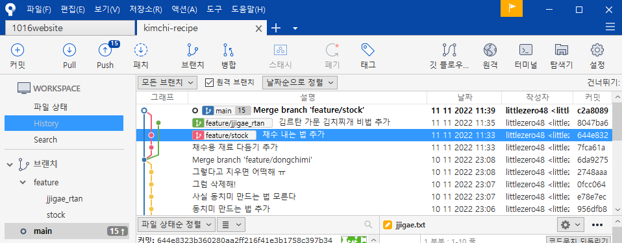622x243 pixels.
Task: Open the hamburger menu at top right
Action: (610, 27)
